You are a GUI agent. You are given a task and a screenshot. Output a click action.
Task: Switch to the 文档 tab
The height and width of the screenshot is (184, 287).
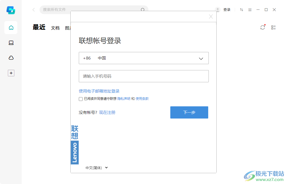click(x=55, y=28)
